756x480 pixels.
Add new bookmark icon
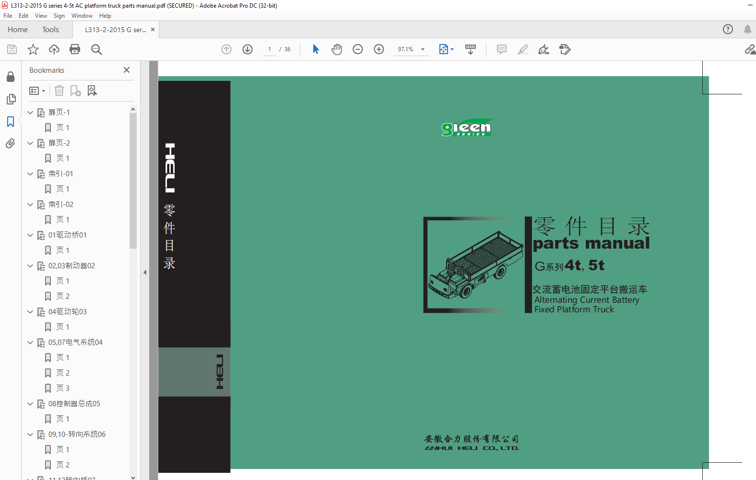(75, 91)
